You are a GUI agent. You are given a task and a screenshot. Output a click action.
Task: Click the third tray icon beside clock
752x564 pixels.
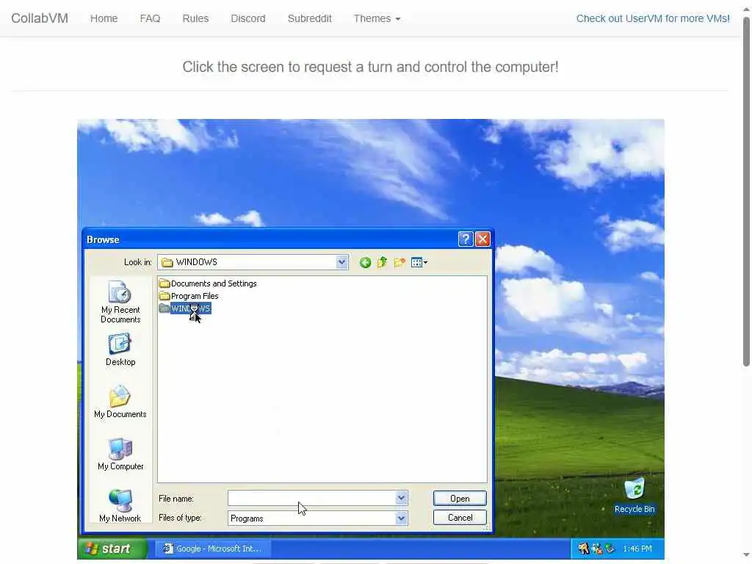coord(610,548)
